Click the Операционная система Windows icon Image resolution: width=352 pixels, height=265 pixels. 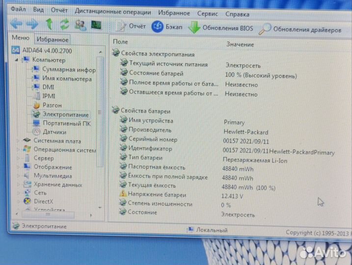[27, 149]
